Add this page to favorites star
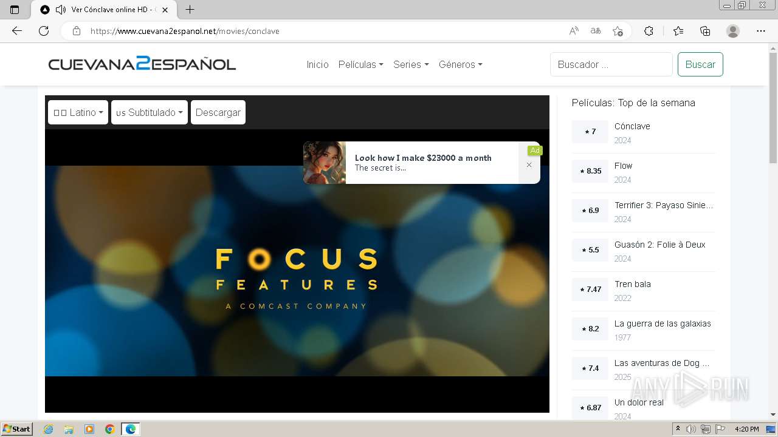Image resolution: width=778 pixels, height=437 pixels. coord(618,31)
